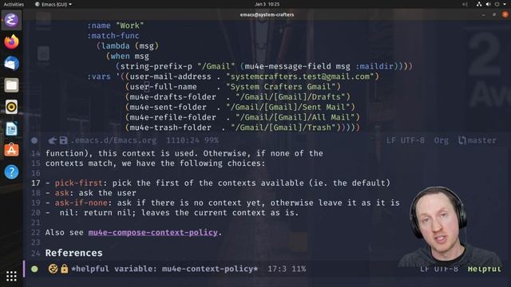The width and height of the screenshot is (511, 287).
Task: Open the Emacs (GUI) app menu
Action: click(53, 4)
